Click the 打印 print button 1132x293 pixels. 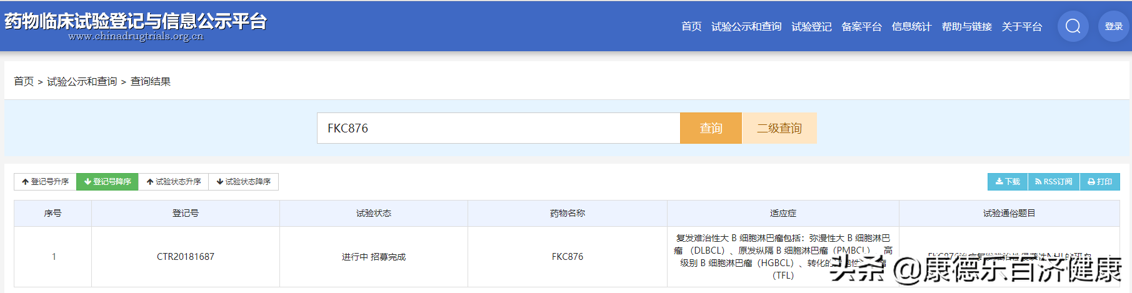tap(1100, 182)
